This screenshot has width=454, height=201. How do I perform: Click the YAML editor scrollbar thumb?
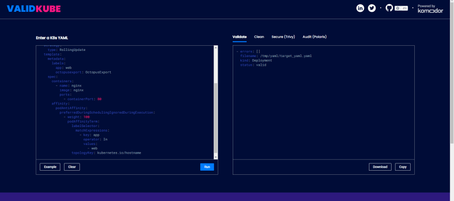[216, 118]
